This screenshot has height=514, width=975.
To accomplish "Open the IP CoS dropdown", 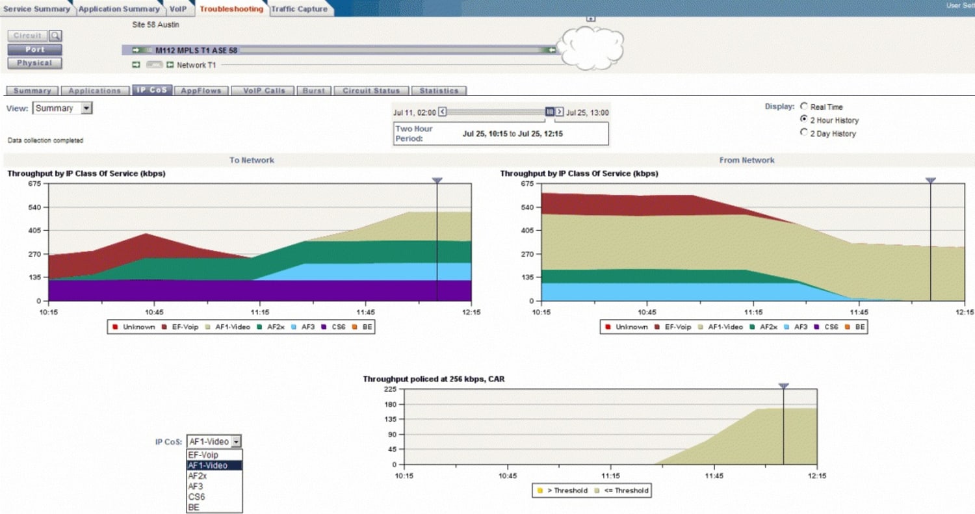I will pos(235,441).
